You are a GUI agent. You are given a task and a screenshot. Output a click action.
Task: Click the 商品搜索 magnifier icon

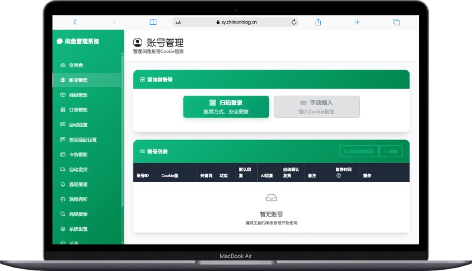point(63,214)
